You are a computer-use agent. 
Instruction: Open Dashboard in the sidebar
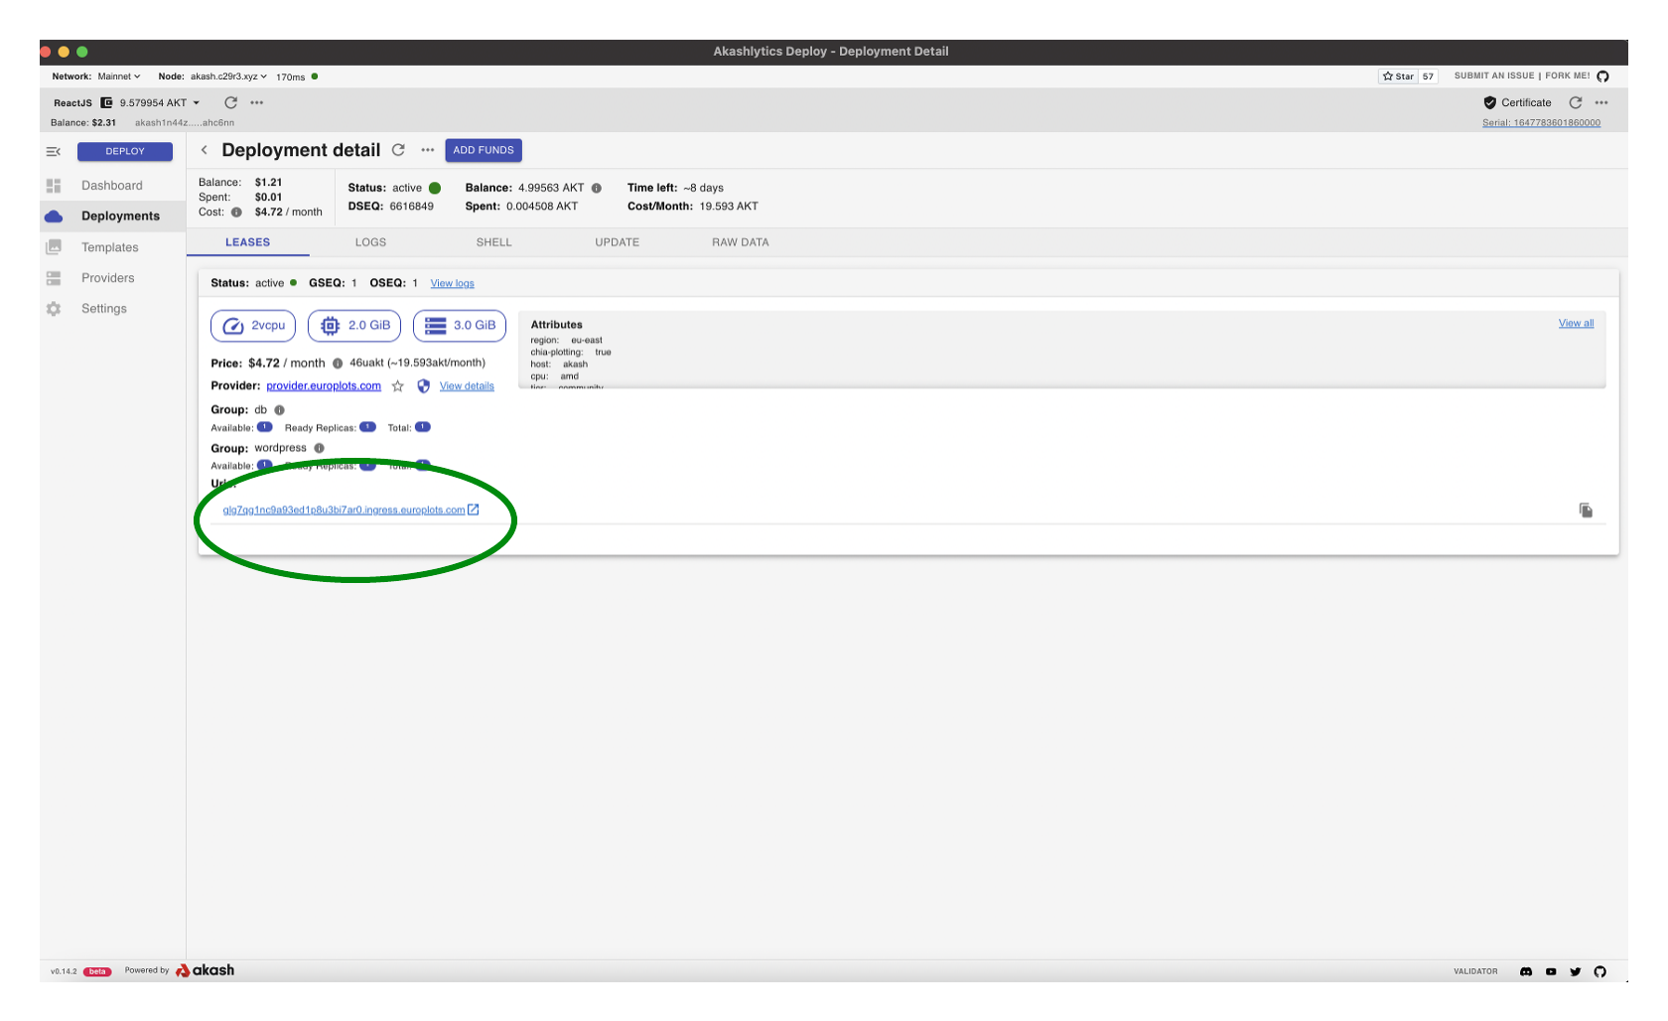(112, 186)
